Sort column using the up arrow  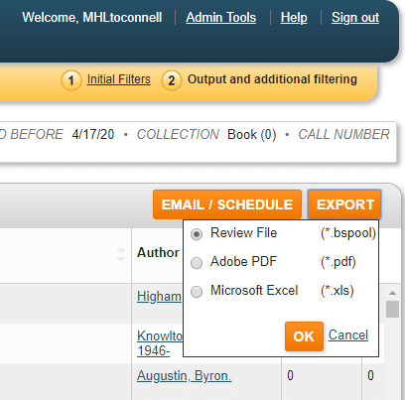coord(121,250)
